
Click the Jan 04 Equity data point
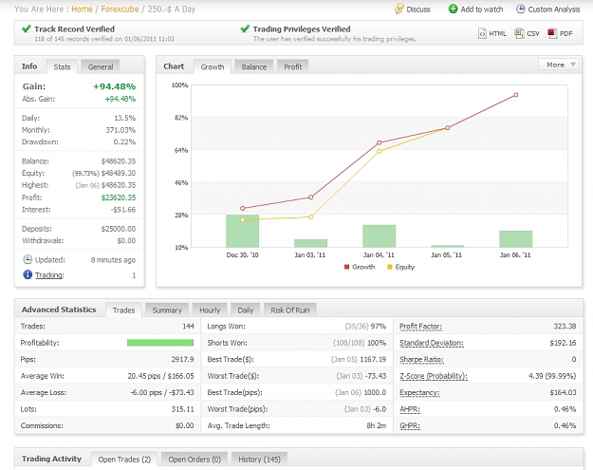380,151
